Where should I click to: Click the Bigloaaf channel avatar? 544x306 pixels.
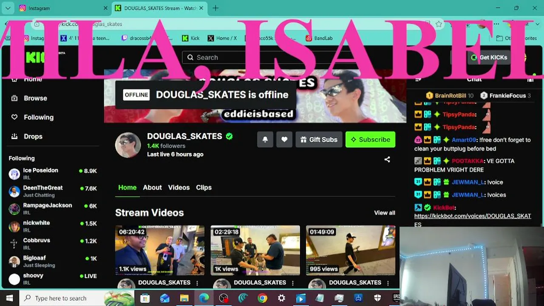pos(14,261)
